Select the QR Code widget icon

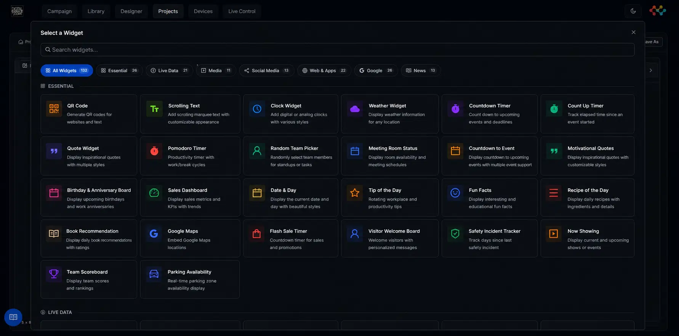54,109
